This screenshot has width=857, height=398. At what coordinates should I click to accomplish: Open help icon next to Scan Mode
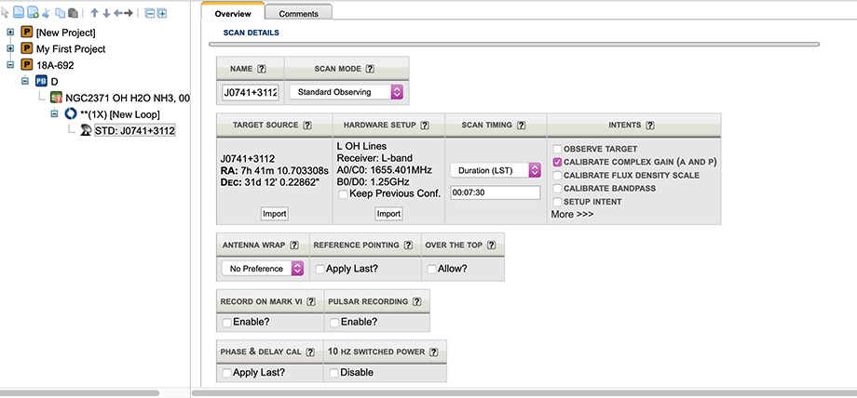click(x=370, y=69)
